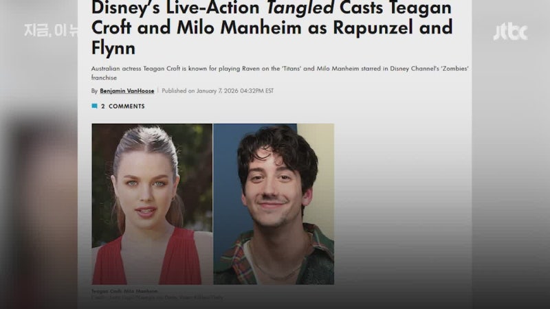Click the blue comment bubble icon
Image resolution: width=550 pixels, height=309 pixels.
[94, 106]
